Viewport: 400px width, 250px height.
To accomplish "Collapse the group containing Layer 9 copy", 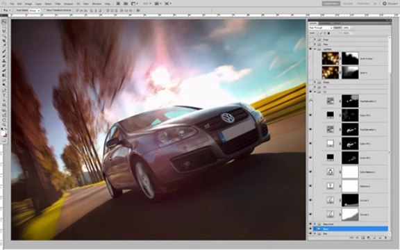I will coord(315,49).
